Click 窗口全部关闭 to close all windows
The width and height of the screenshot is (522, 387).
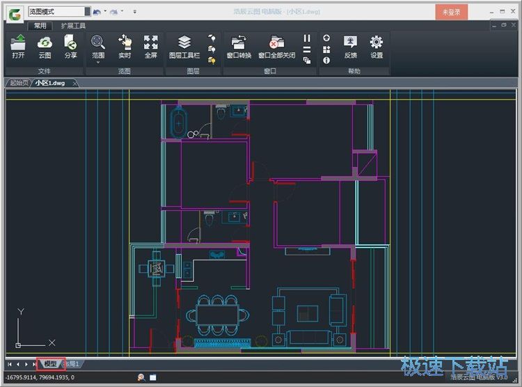click(x=276, y=43)
